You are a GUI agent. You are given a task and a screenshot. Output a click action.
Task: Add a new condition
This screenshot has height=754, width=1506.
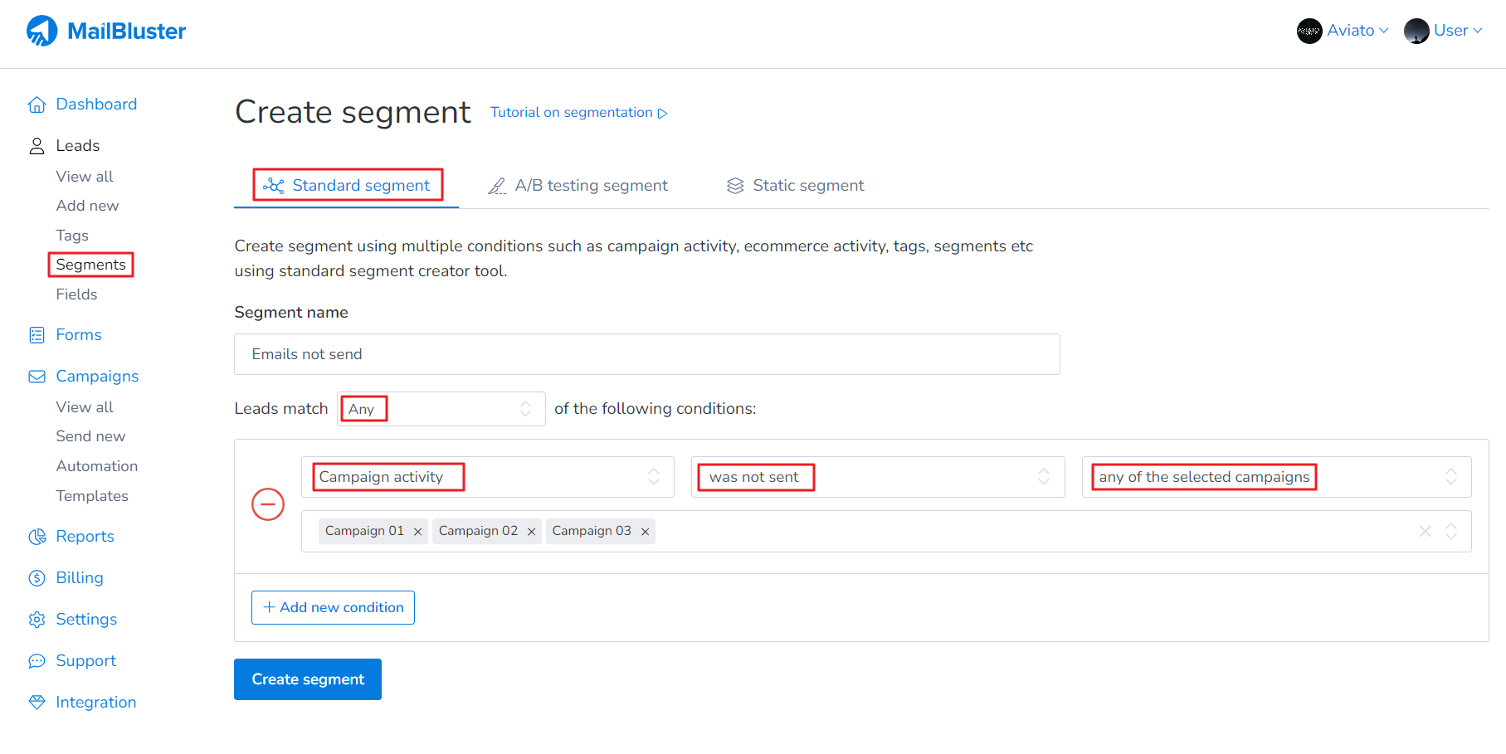coord(333,607)
